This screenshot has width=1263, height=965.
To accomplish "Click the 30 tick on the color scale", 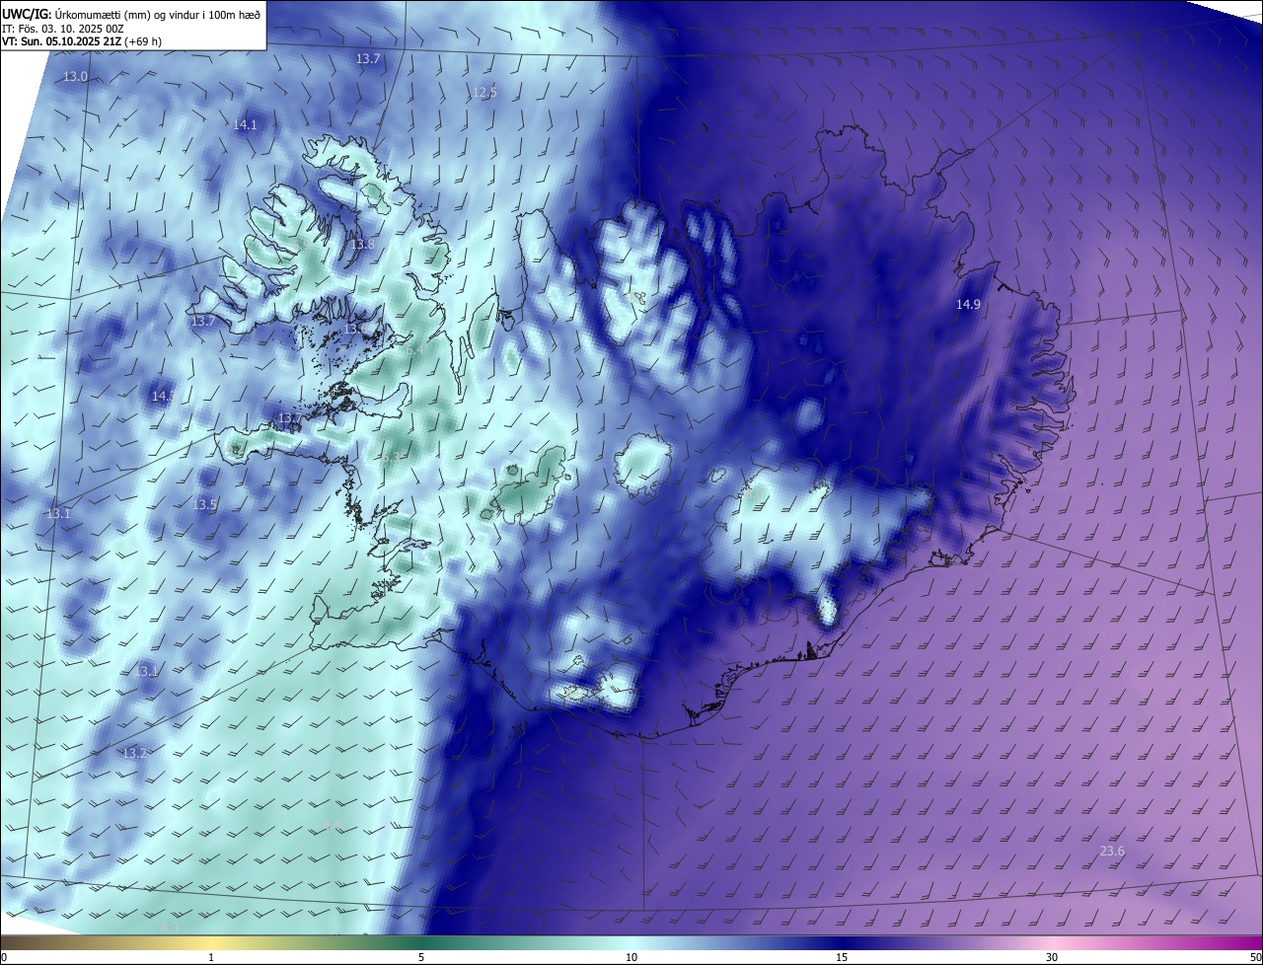I will pyautogui.click(x=1052, y=958).
